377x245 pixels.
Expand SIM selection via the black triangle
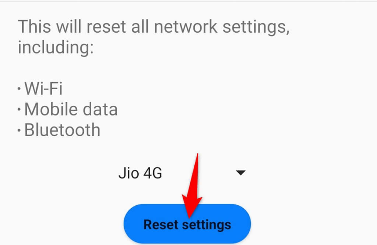pyautogui.click(x=240, y=173)
